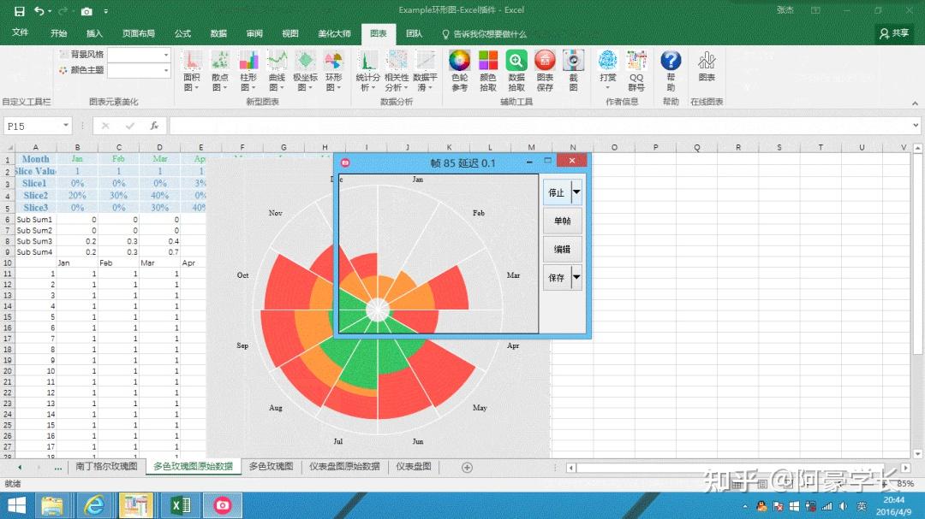Add a new sheet with plus button
This screenshot has height=519, width=925.
click(468, 467)
